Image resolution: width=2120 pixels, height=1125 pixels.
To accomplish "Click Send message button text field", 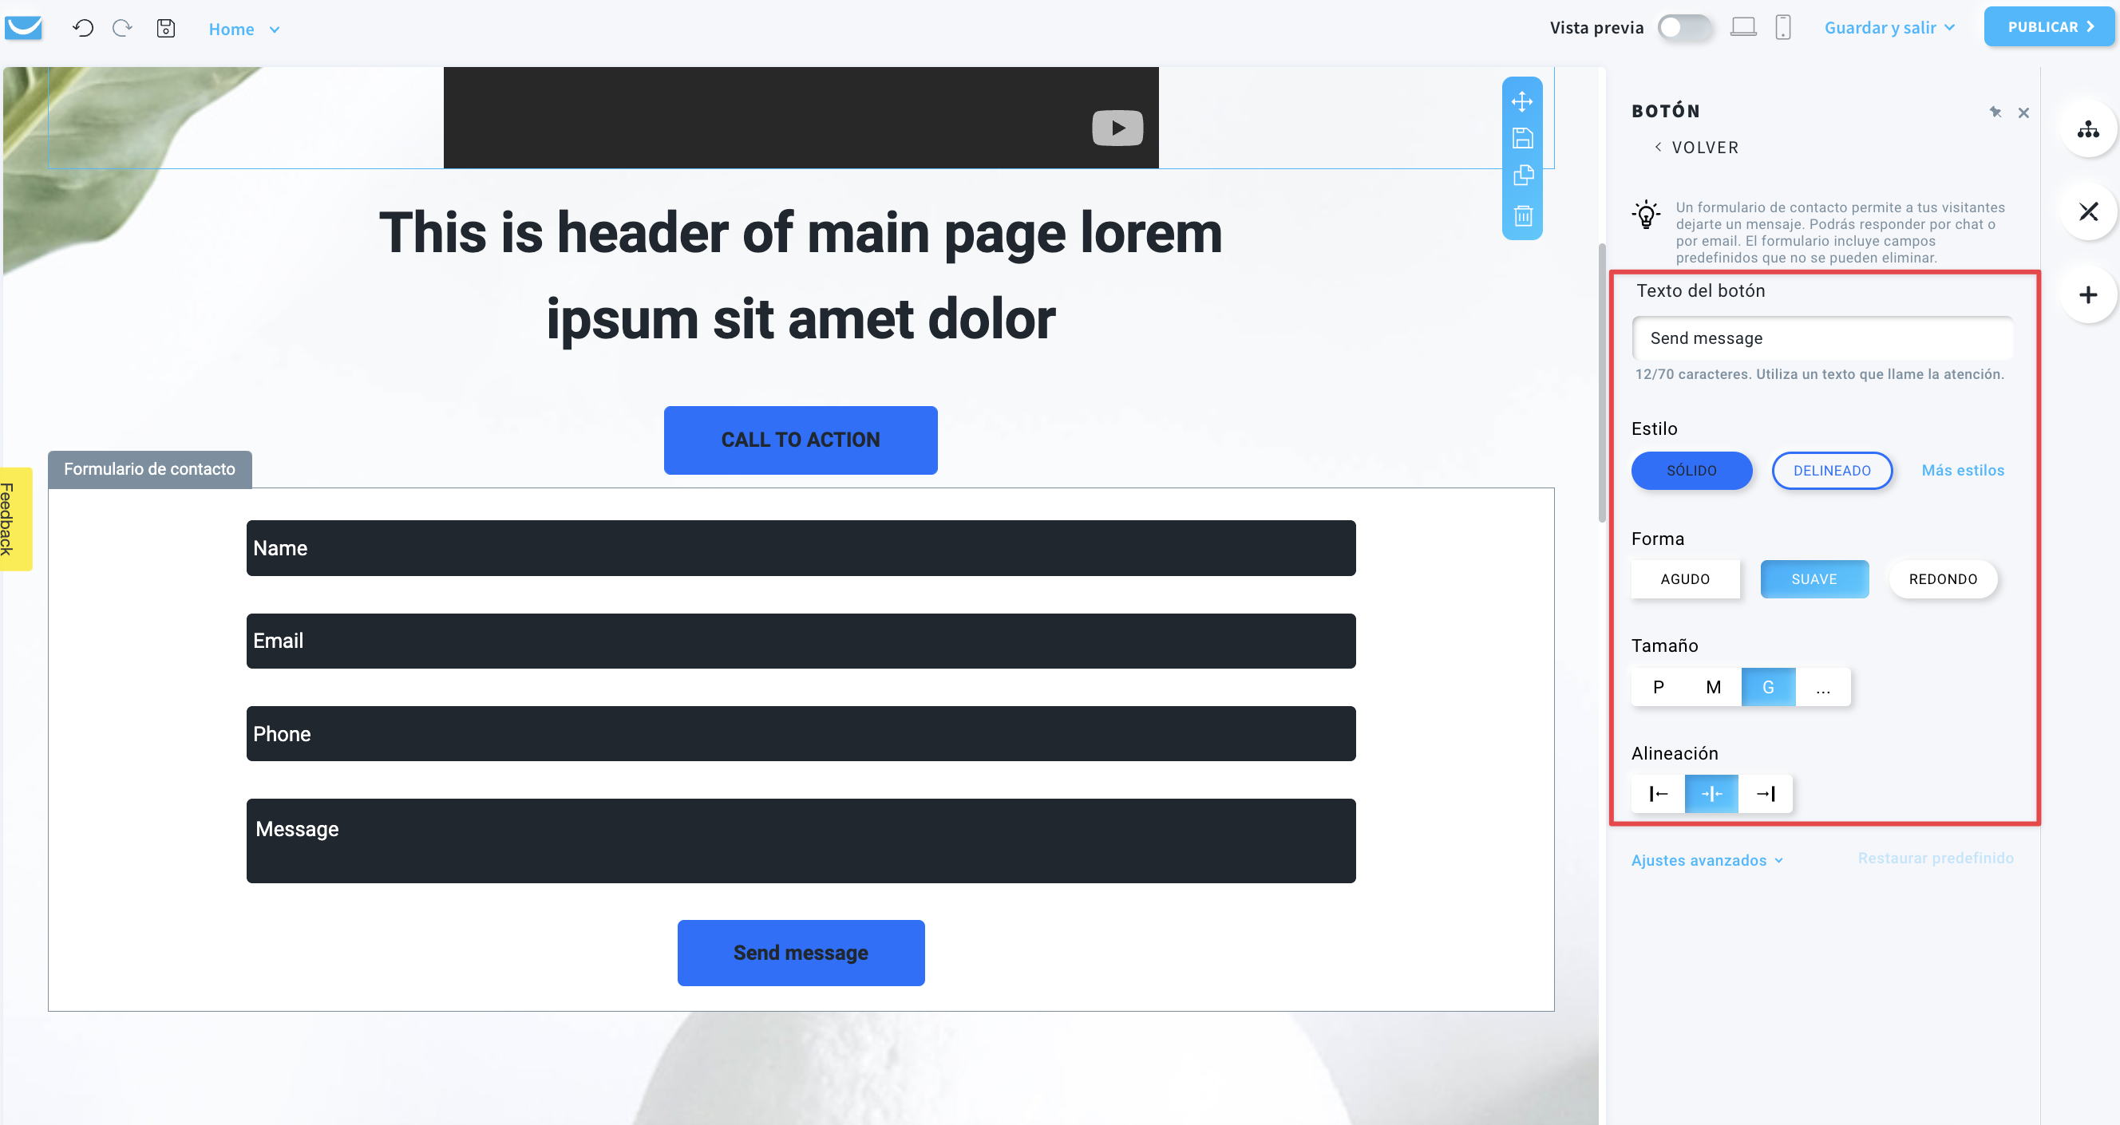I will pos(1823,337).
